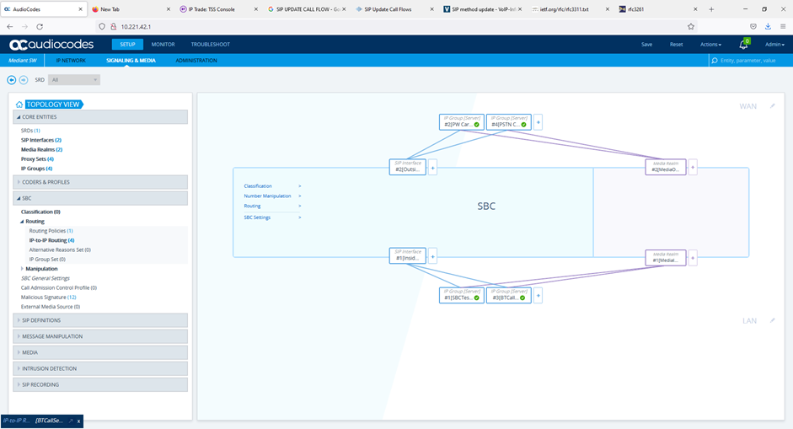Open SIP Interfaces (2) tree item
The image size is (793, 429).
coord(41,140)
